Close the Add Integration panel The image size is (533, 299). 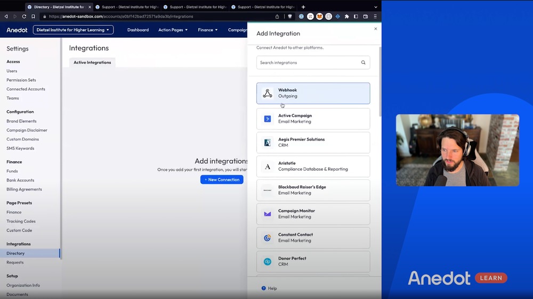(376, 29)
